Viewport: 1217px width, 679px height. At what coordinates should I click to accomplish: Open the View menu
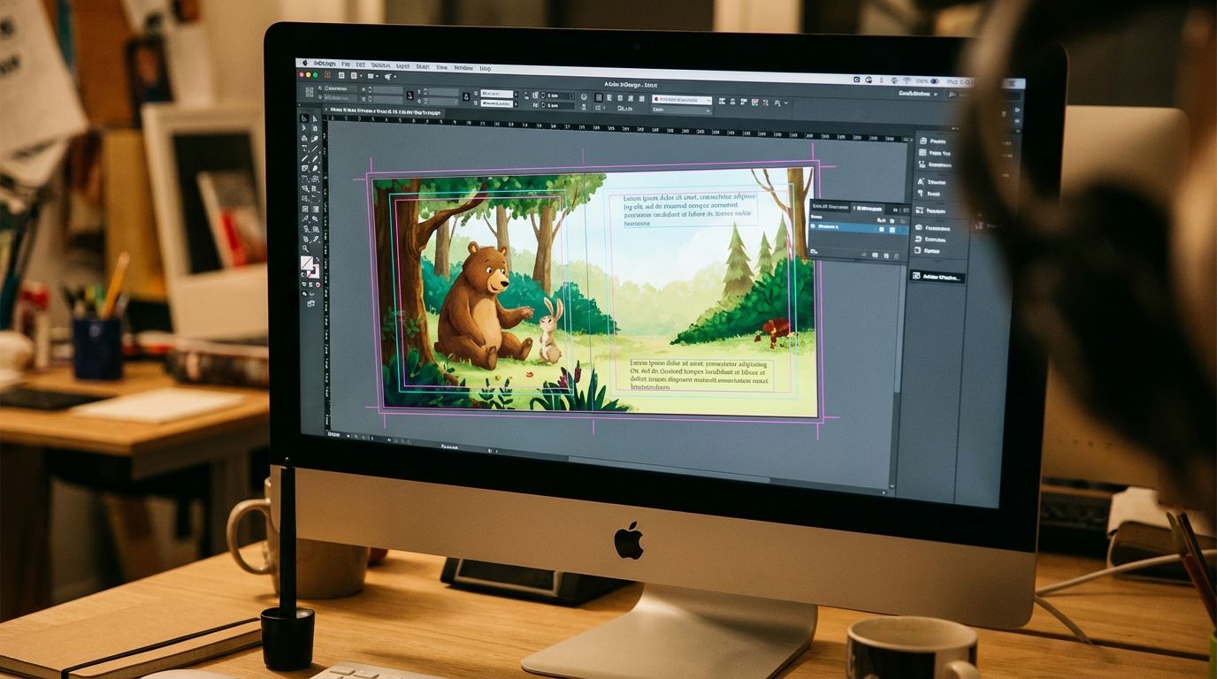pyautogui.click(x=442, y=67)
